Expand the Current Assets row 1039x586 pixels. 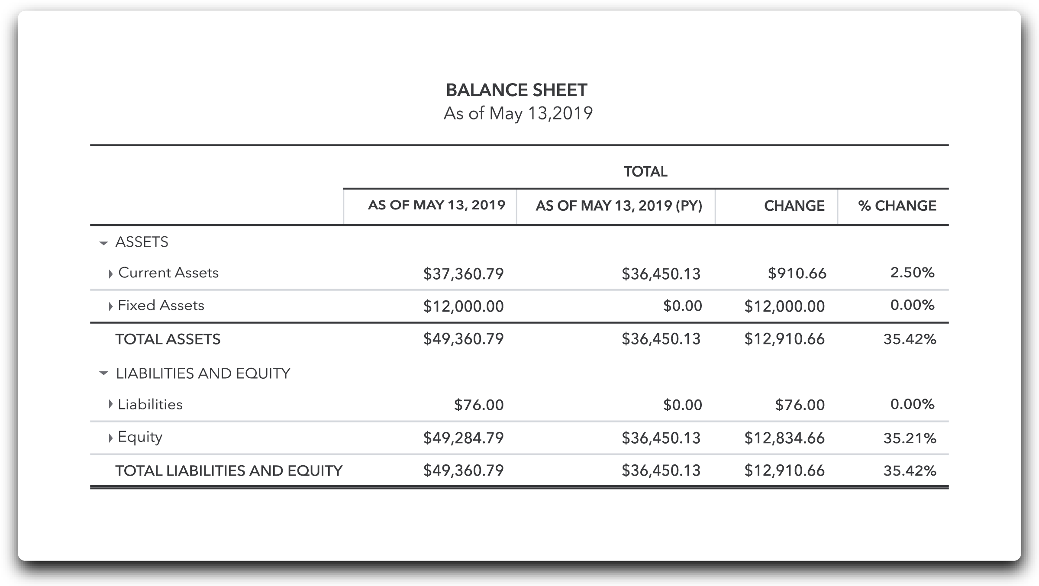point(111,274)
